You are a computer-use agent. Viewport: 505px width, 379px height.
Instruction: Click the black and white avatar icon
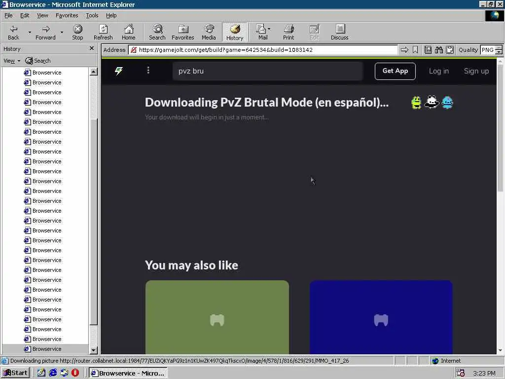click(432, 102)
